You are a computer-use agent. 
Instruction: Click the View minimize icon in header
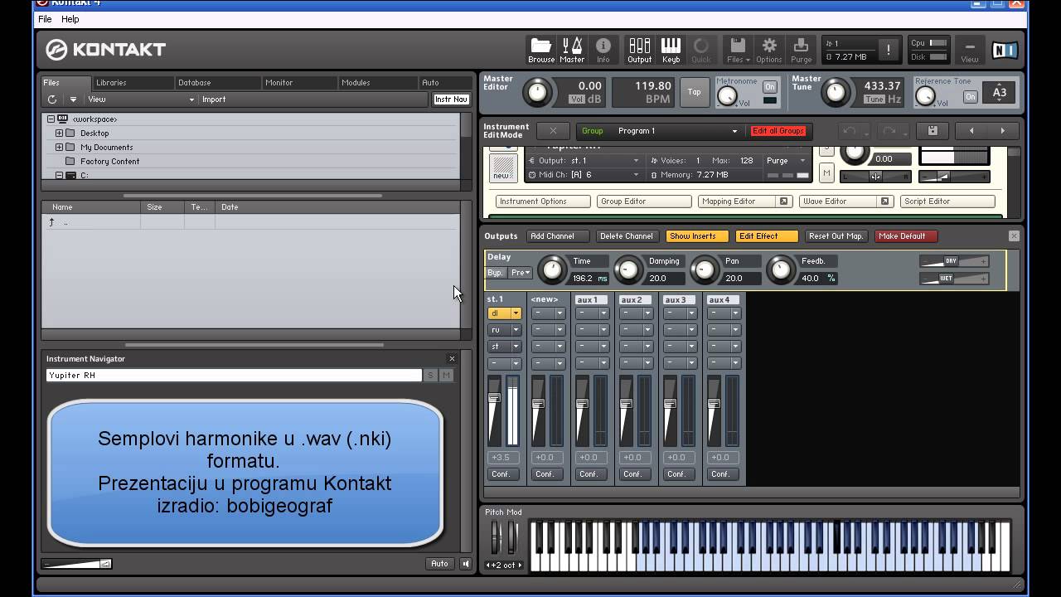pyautogui.click(x=969, y=50)
